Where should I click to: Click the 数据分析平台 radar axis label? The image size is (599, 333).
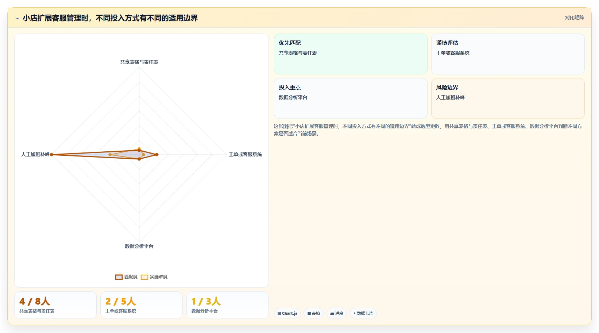(139, 246)
